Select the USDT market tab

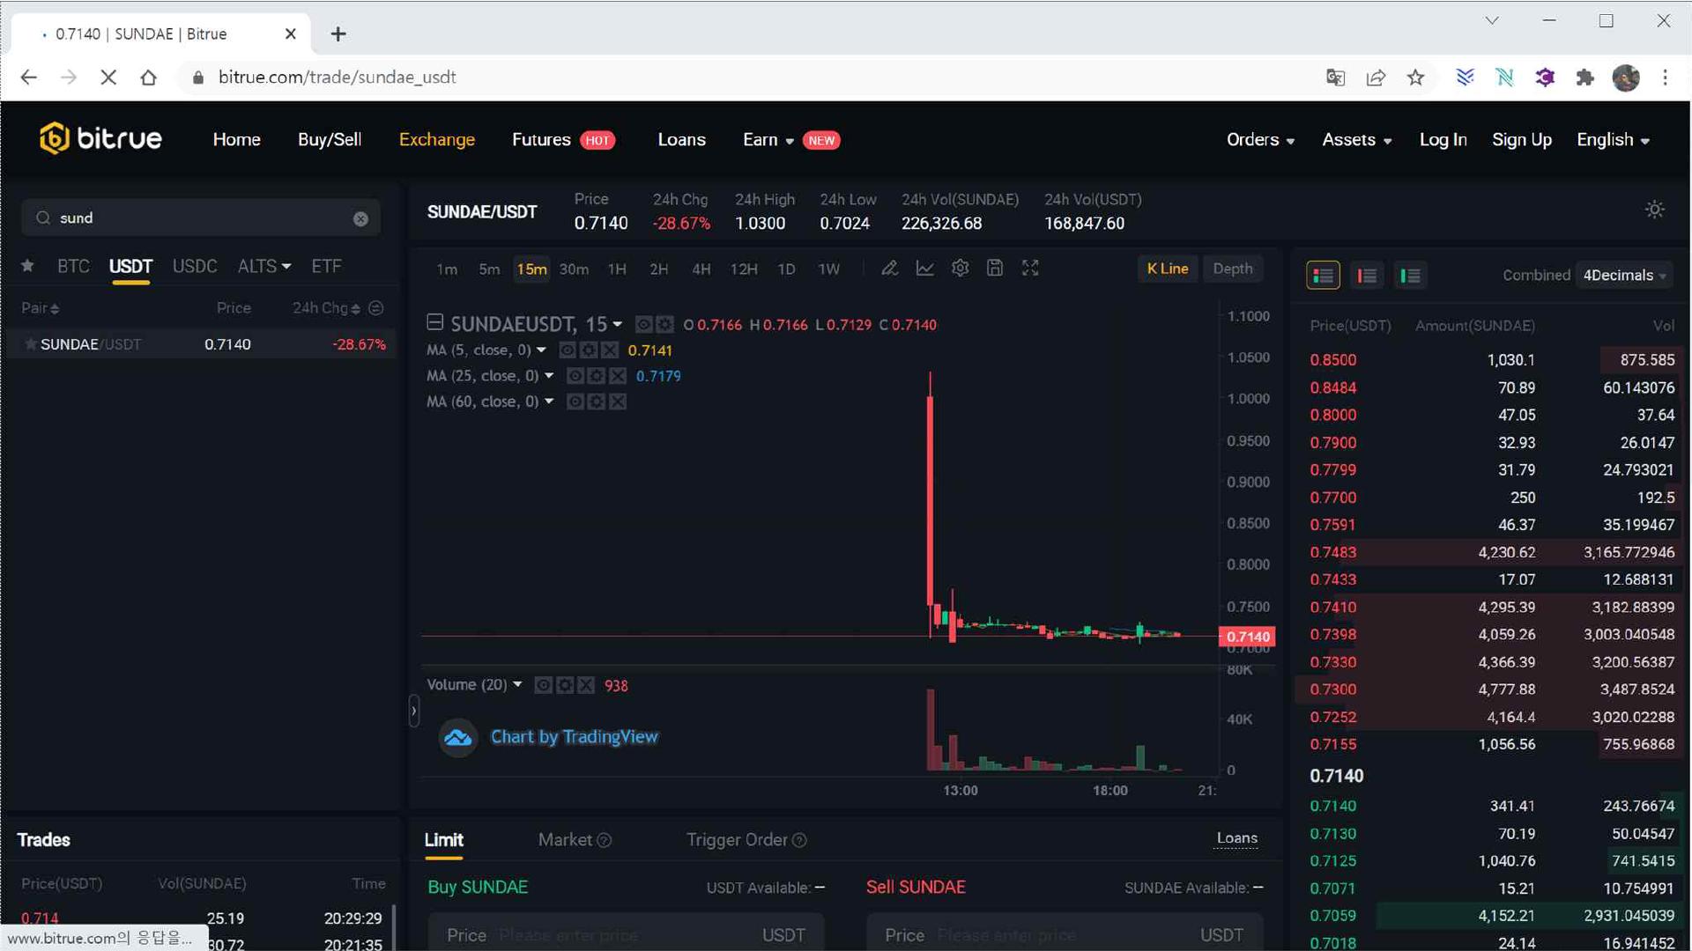click(130, 266)
